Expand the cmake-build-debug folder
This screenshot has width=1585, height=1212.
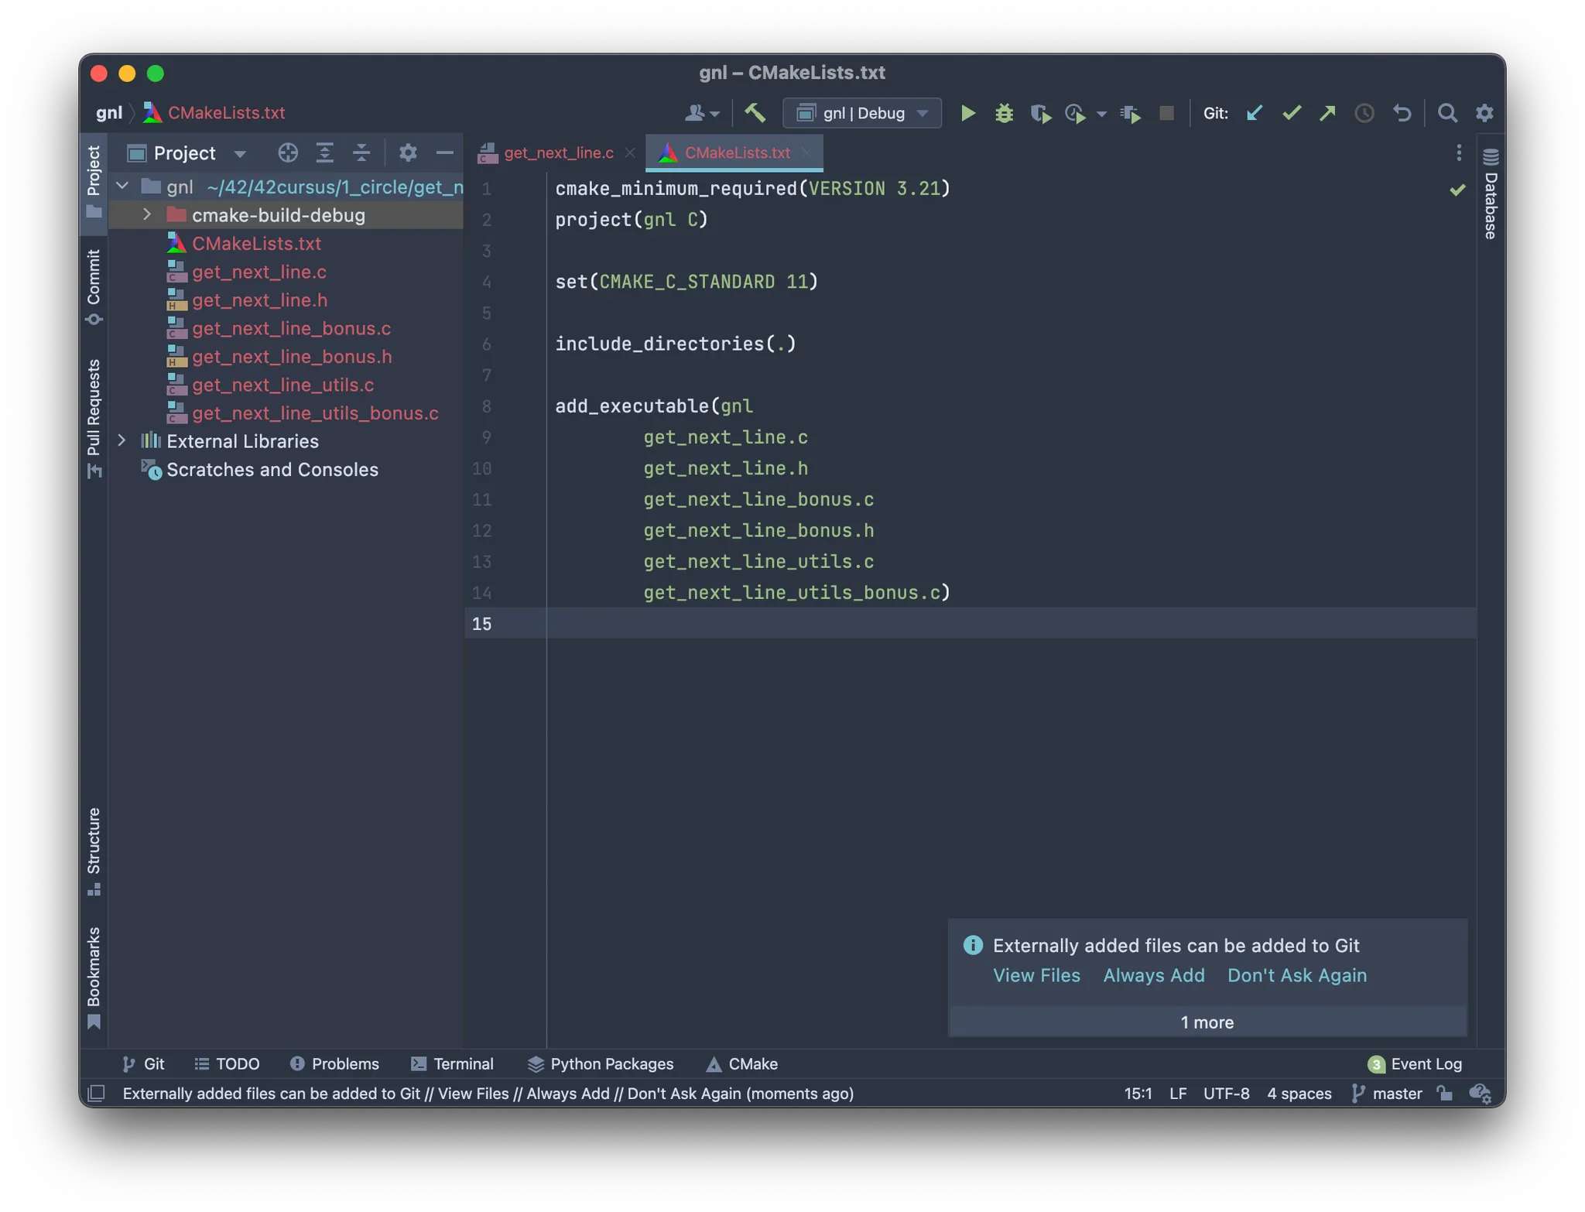[x=147, y=215]
